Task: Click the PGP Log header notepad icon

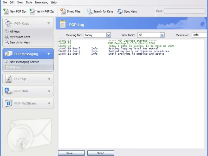Action: coord(62,24)
